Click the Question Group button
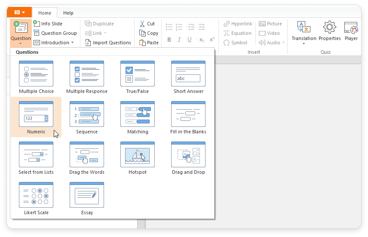368x237 pixels. 55,33
